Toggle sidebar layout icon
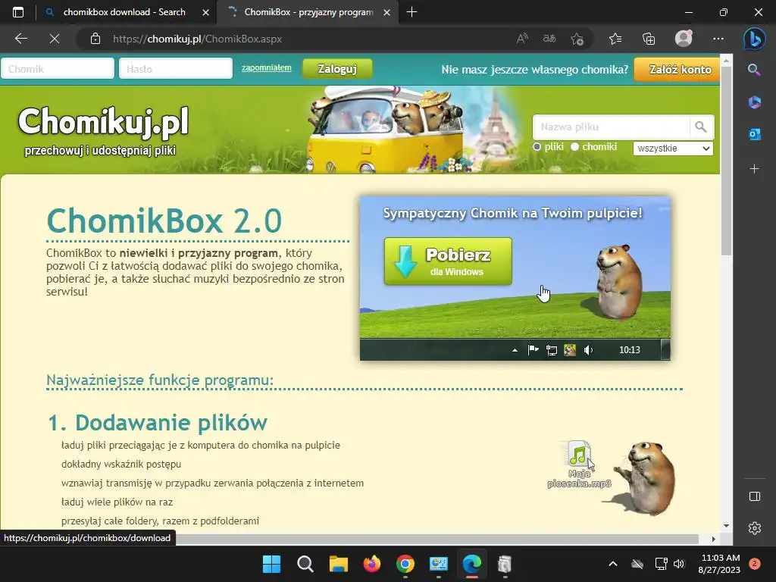This screenshot has width=776, height=582. click(x=754, y=496)
